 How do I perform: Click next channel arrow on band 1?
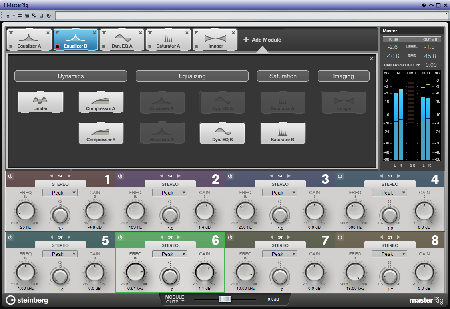pyautogui.click(x=69, y=176)
